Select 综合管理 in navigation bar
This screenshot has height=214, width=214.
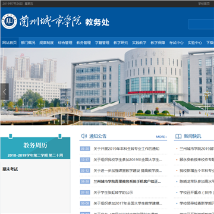[x=65, y=43]
